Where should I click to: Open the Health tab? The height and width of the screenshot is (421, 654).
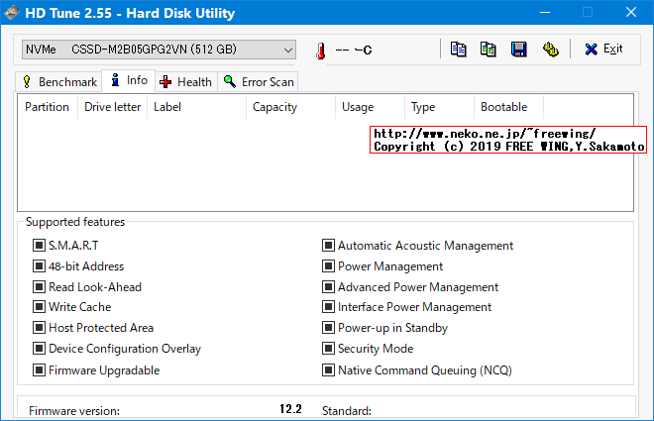tap(185, 81)
